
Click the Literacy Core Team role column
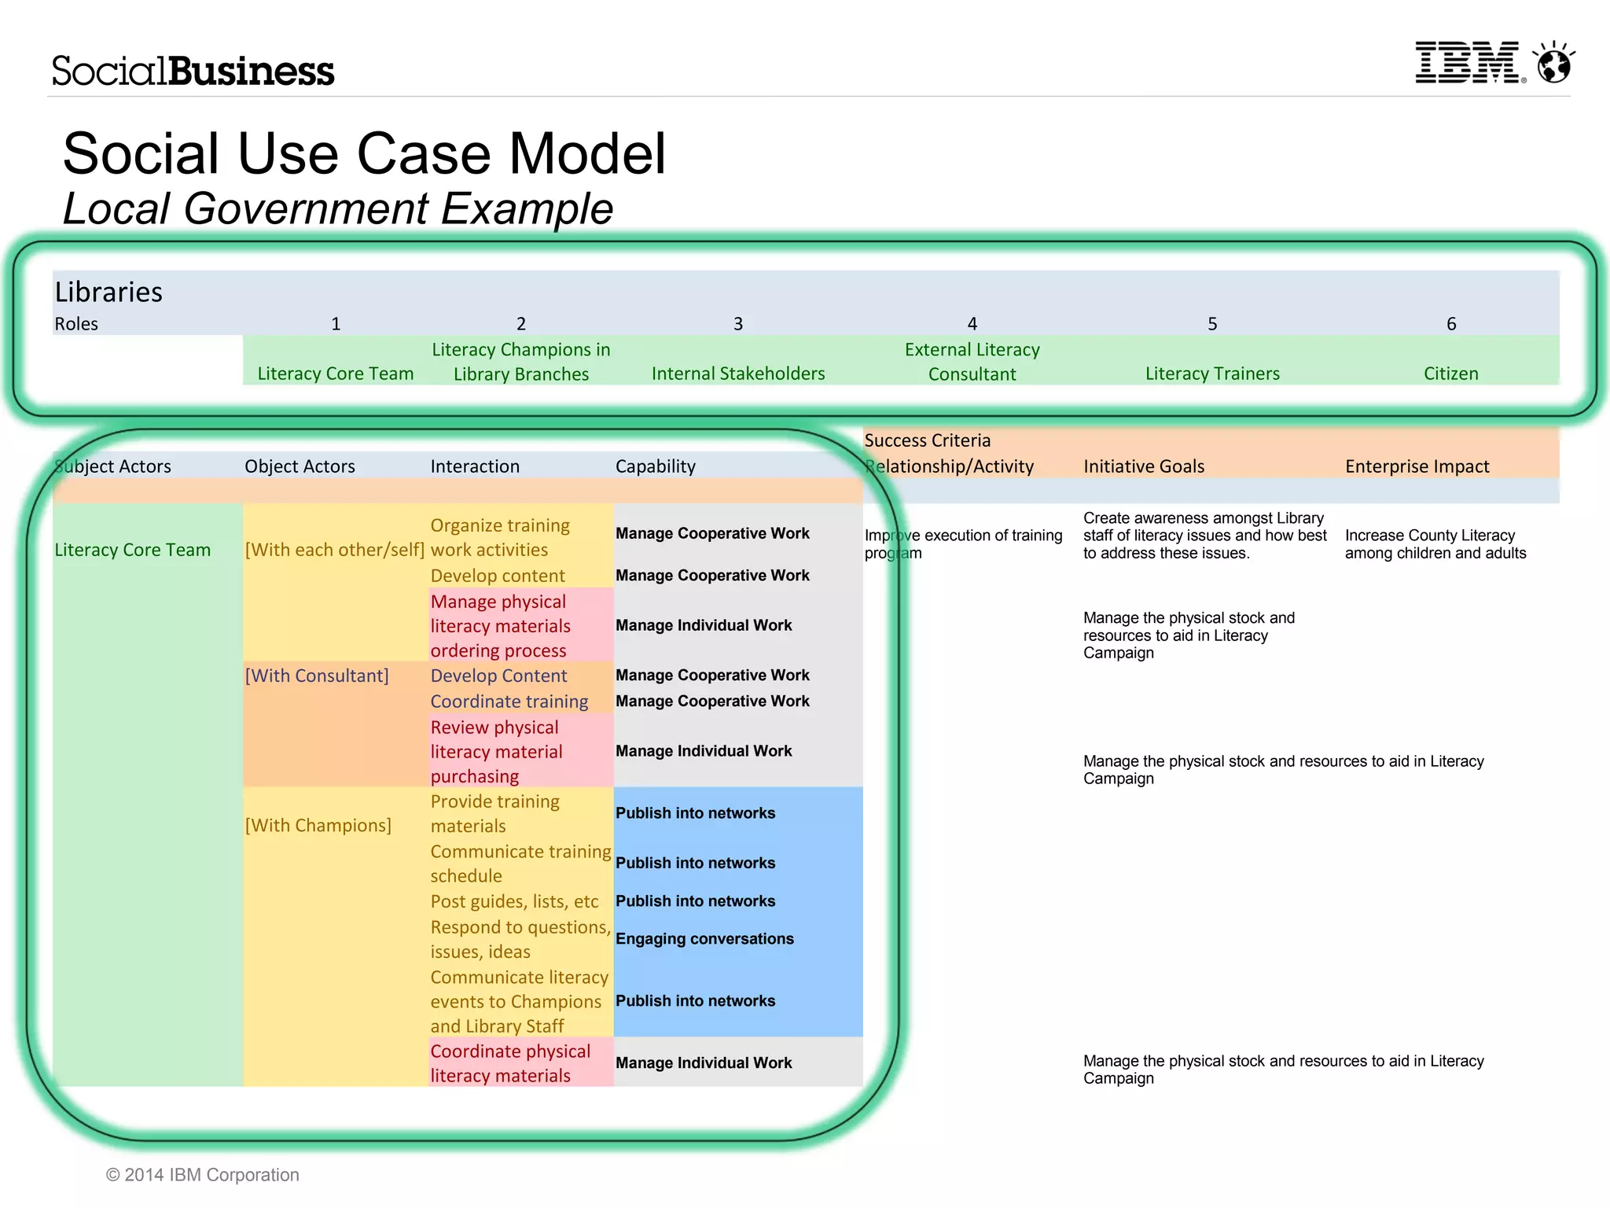[336, 374]
